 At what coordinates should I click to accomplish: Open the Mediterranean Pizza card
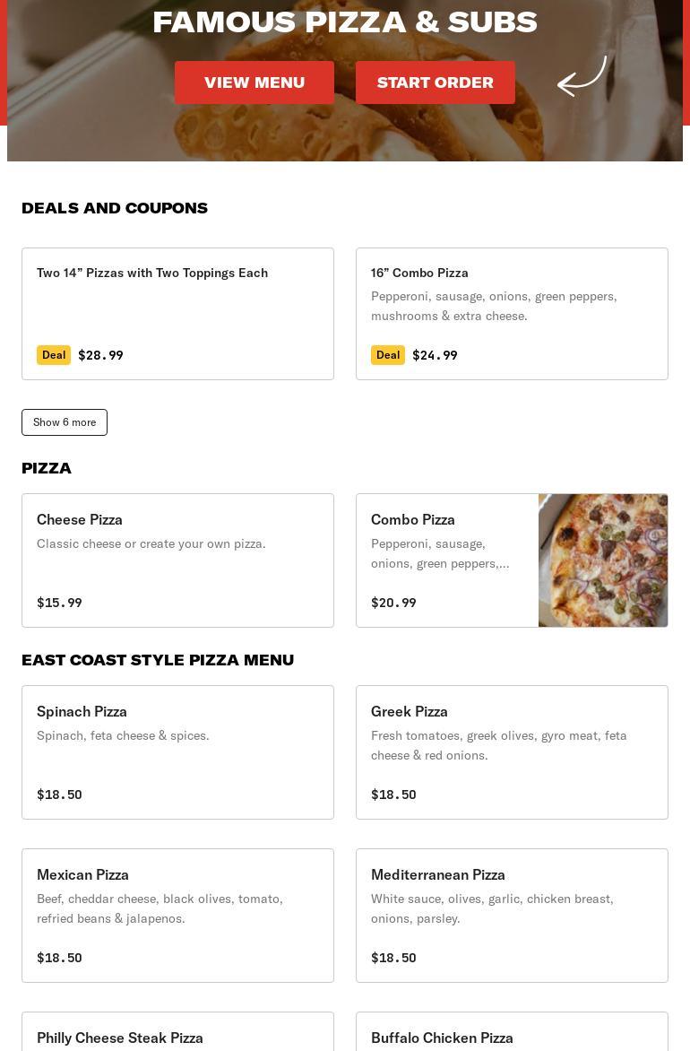512,916
